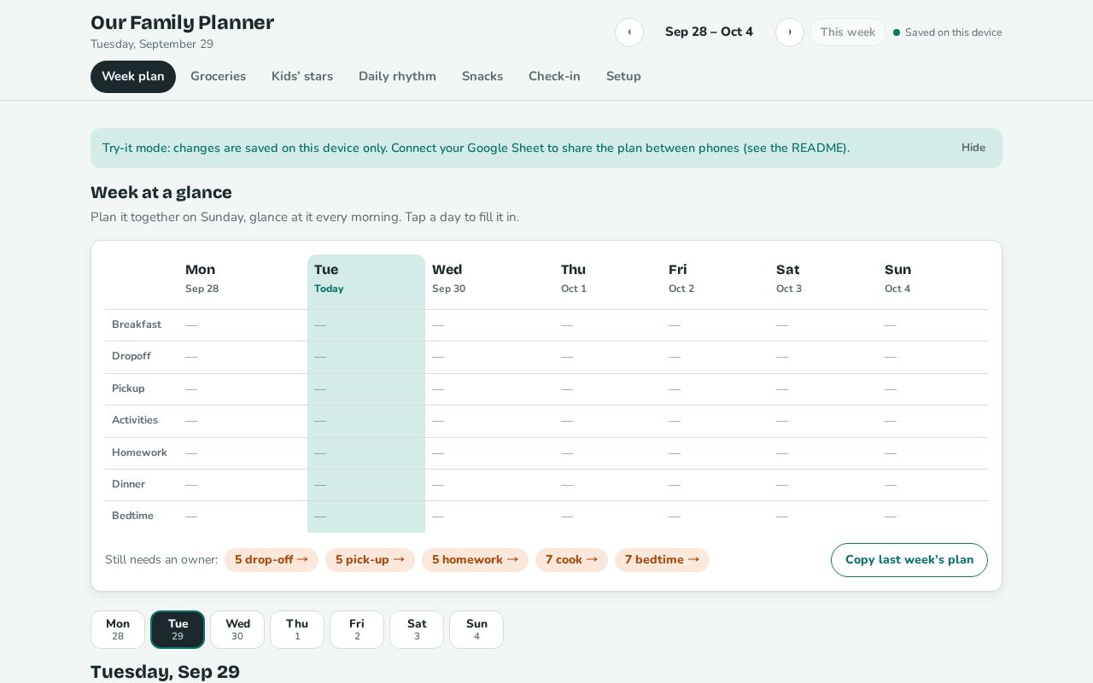Image resolution: width=1093 pixels, height=683 pixels.
Task: Click the 7 cook owner chip
Action: pos(571,560)
